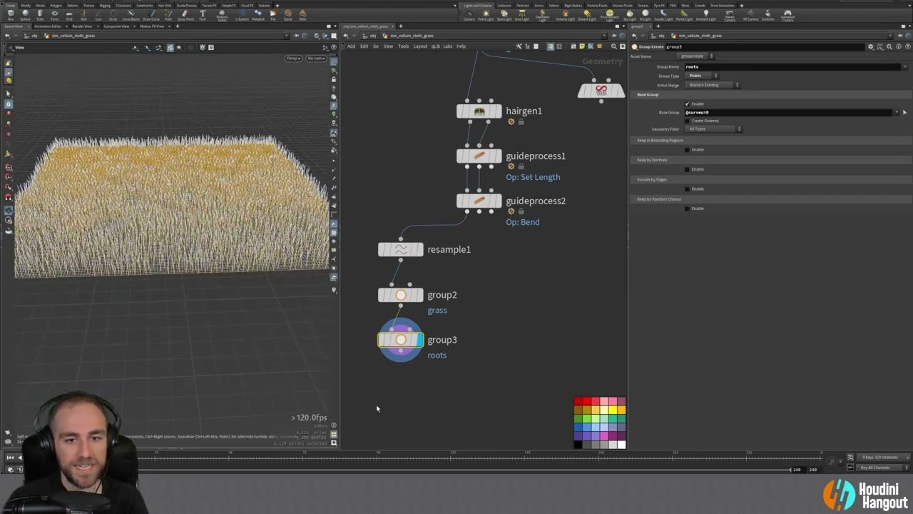913x514 pixels.
Task: Select the Spiral shelf tool
Action: [x=287, y=14]
